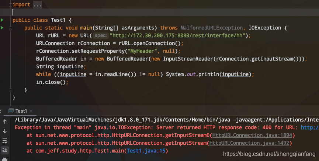
Task: Toggle soft-wrap in console
Action: tap(5, 141)
